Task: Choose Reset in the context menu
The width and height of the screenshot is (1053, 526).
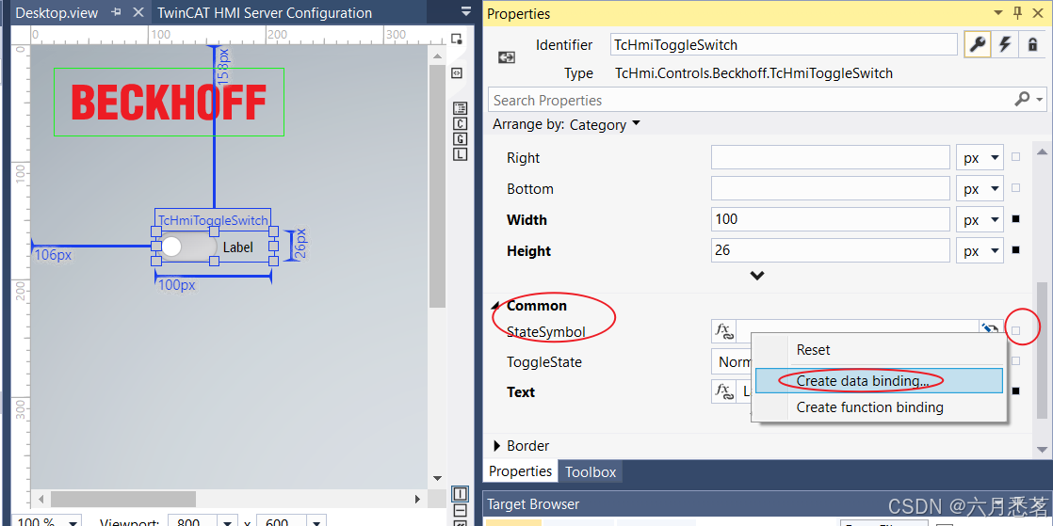Action: [880, 350]
